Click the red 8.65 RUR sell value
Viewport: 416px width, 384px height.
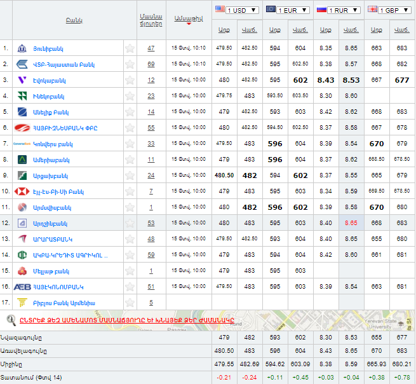point(351,223)
